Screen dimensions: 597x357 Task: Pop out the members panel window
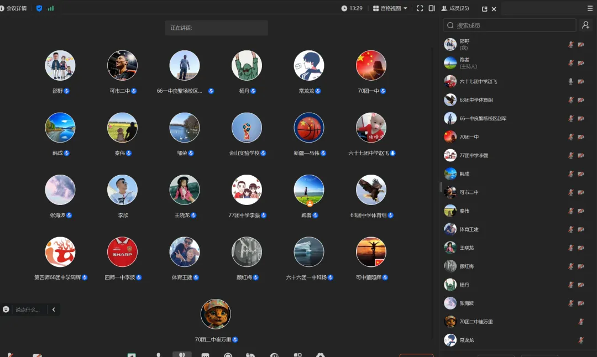pyautogui.click(x=485, y=9)
